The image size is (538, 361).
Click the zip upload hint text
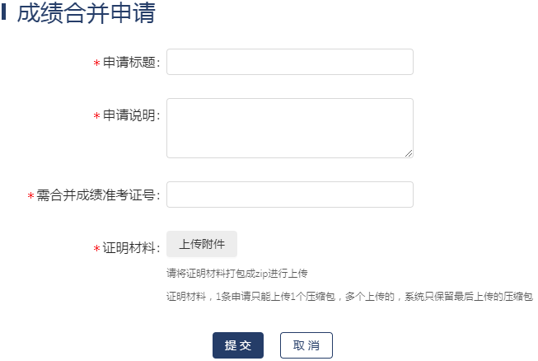tap(236, 273)
